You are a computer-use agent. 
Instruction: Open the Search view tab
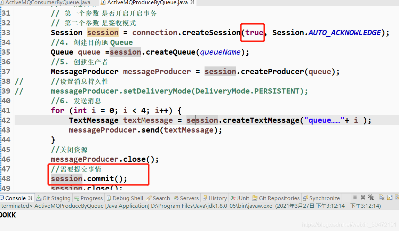click(x=158, y=198)
